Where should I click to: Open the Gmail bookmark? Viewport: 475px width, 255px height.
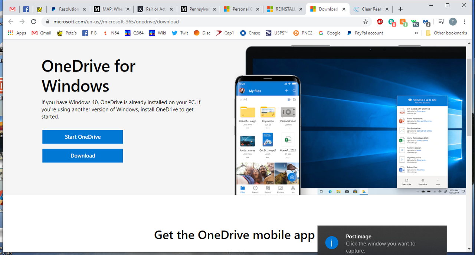click(x=42, y=33)
